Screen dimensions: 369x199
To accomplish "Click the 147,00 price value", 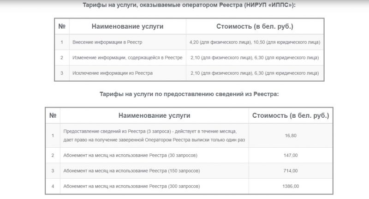I will [291, 156].
